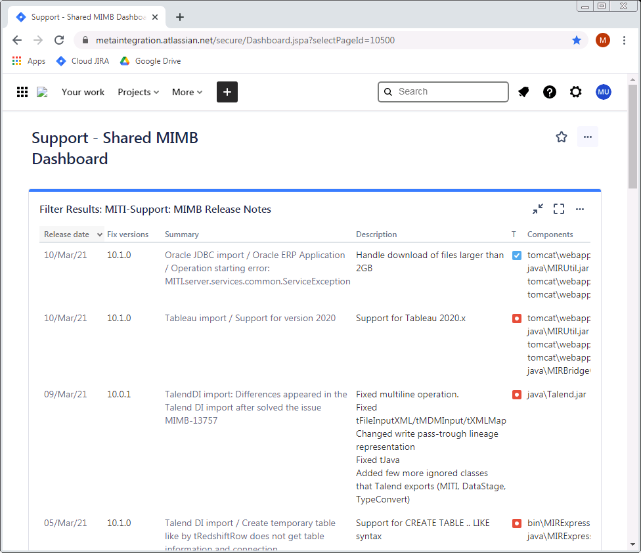
Task: Click the browser forward arrow
Action: point(38,40)
